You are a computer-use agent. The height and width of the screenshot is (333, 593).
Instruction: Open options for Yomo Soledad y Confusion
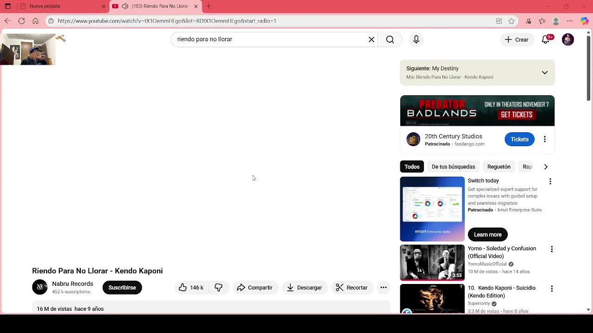click(552, 249)
